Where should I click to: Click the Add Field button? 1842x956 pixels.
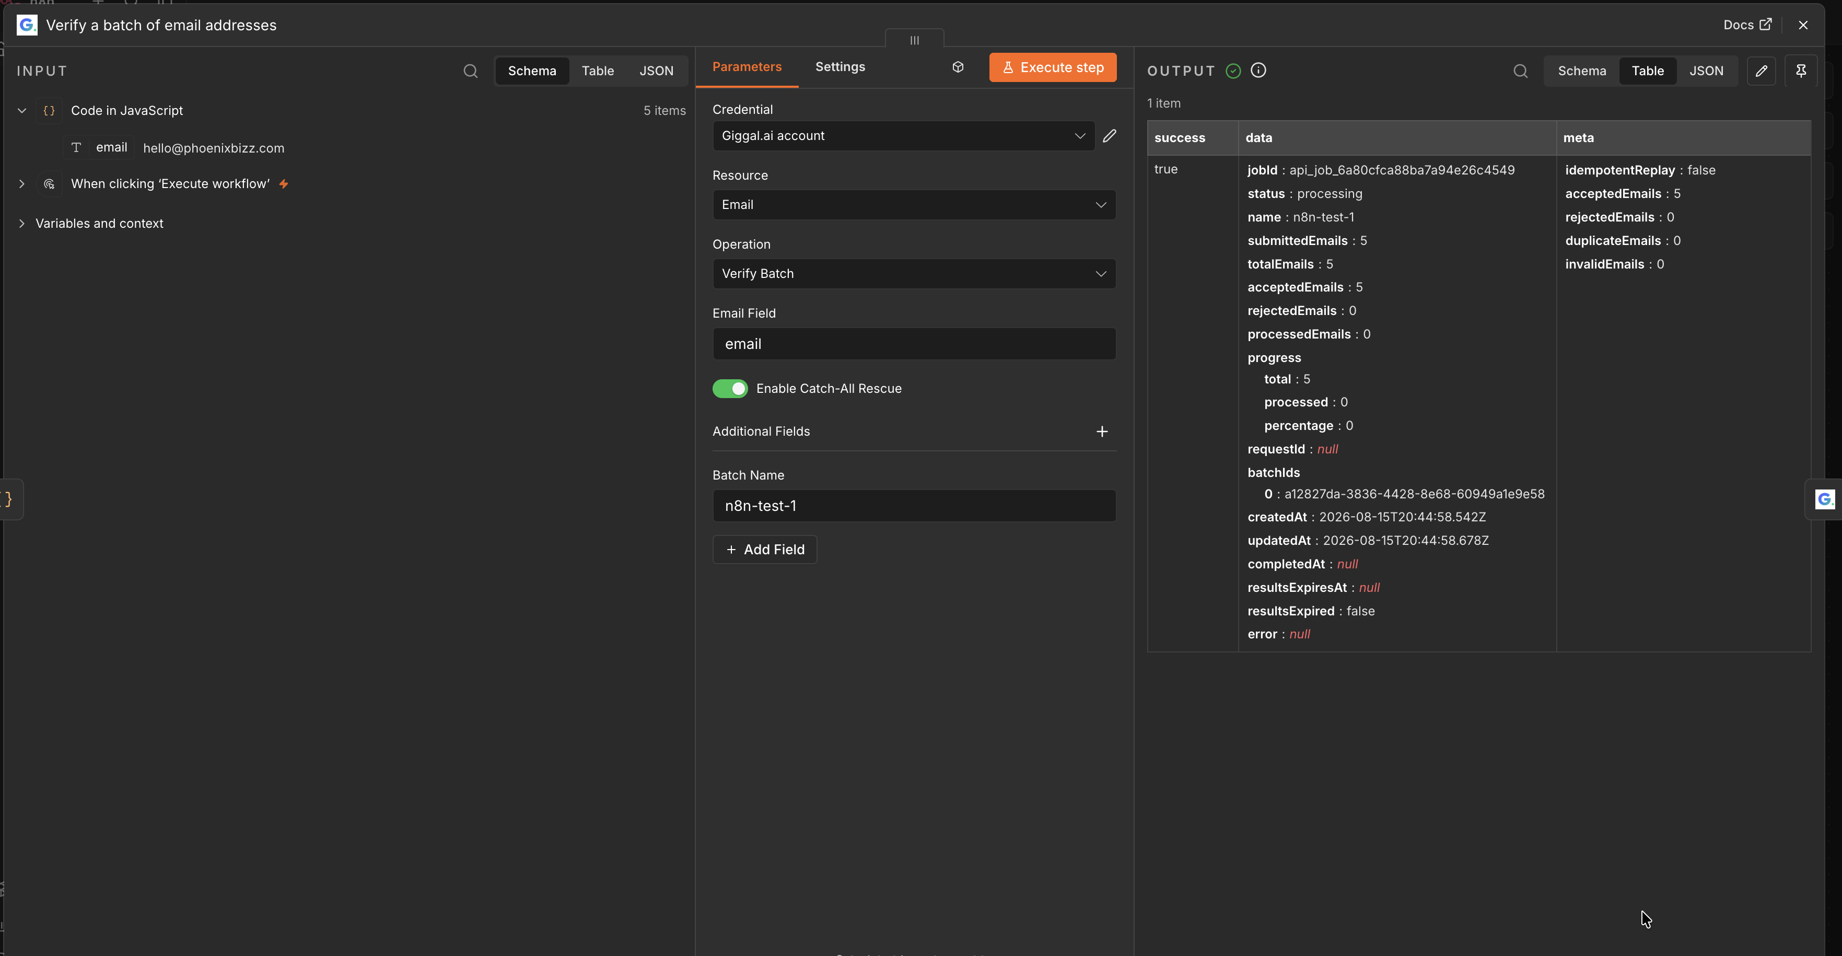[764, 549]
